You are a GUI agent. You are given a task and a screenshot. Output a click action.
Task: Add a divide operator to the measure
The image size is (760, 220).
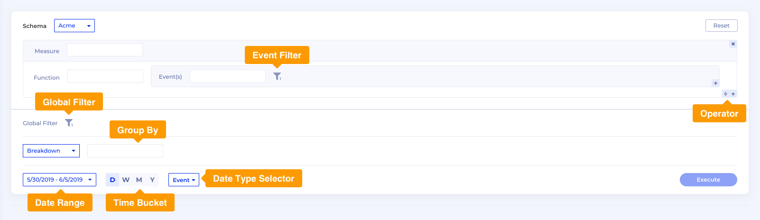tap(725, 94)
